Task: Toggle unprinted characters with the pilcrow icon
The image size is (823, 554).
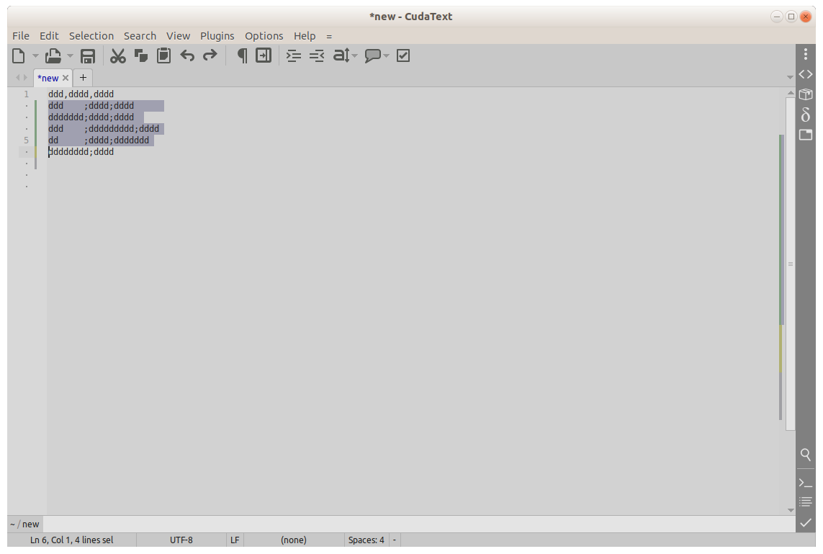Action: pyautogui.click(x=242, y=55)
